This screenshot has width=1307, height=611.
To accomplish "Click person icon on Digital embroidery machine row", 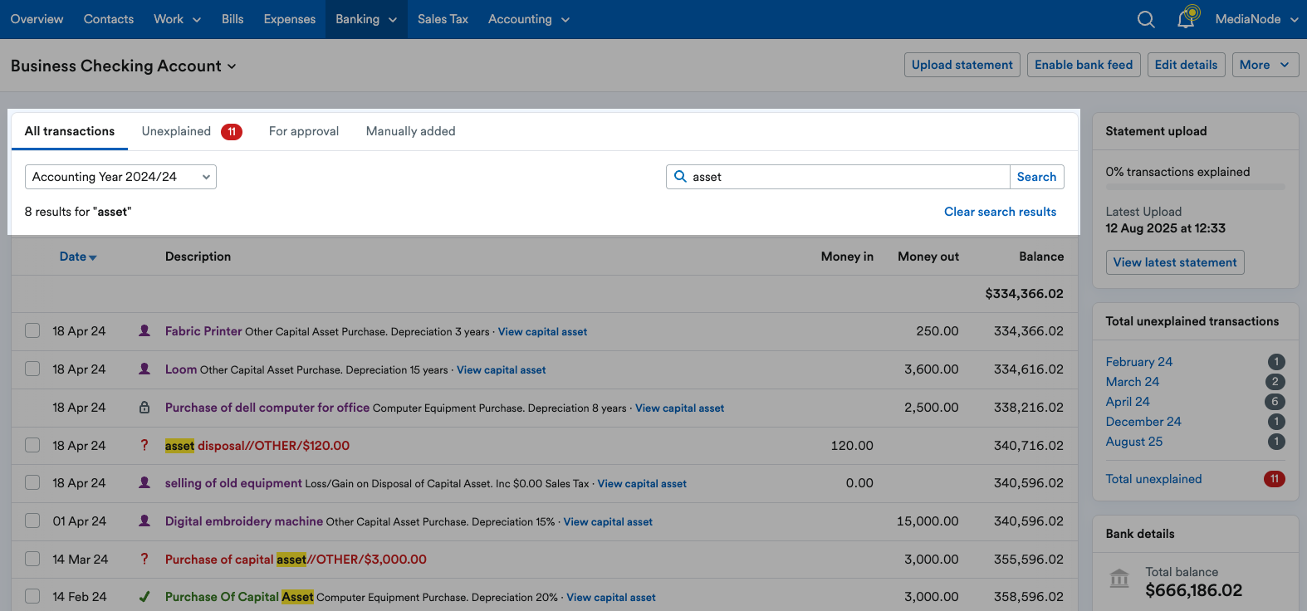I will click(144, 521).
